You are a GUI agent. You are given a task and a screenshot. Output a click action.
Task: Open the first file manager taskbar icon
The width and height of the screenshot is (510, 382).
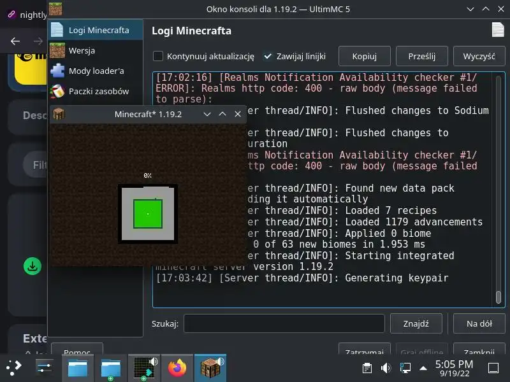coord(78,368)
